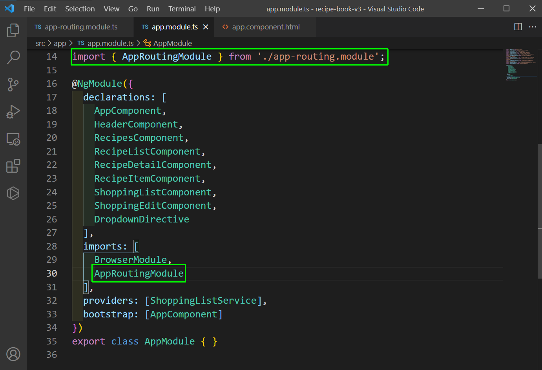Click RecipeListComponent in the declarations
Image resolution: width=542 pixels, height=370 pixels.
click(147, 151)
